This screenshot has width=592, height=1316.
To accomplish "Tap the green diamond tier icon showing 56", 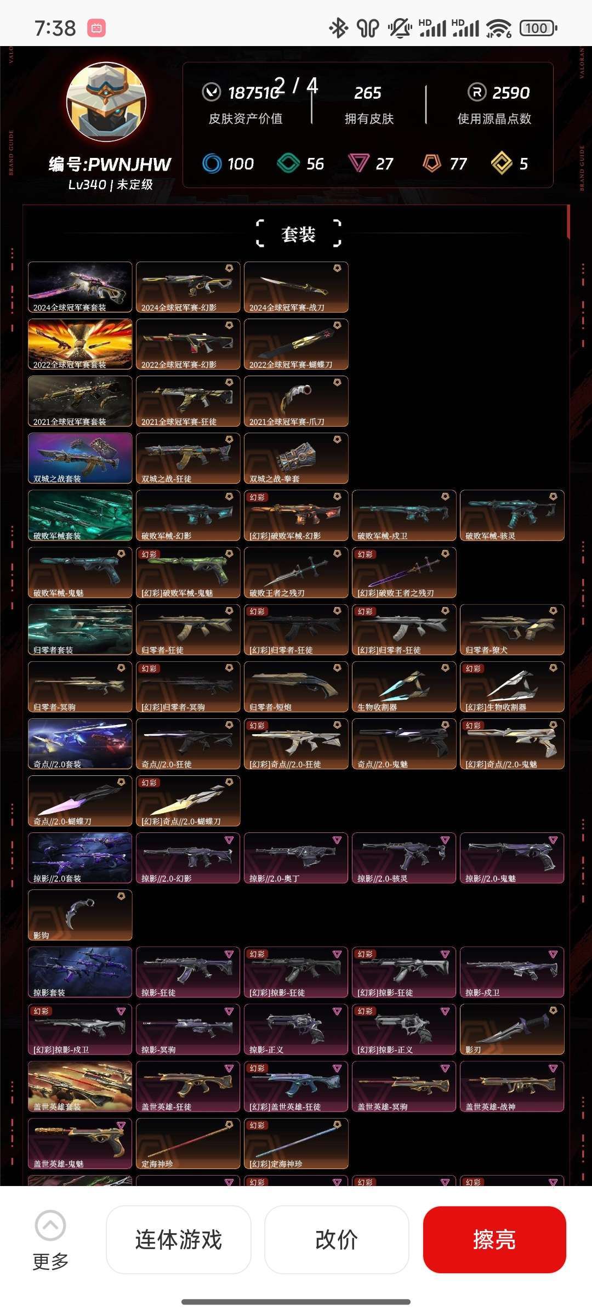I will tap(288, 163).
